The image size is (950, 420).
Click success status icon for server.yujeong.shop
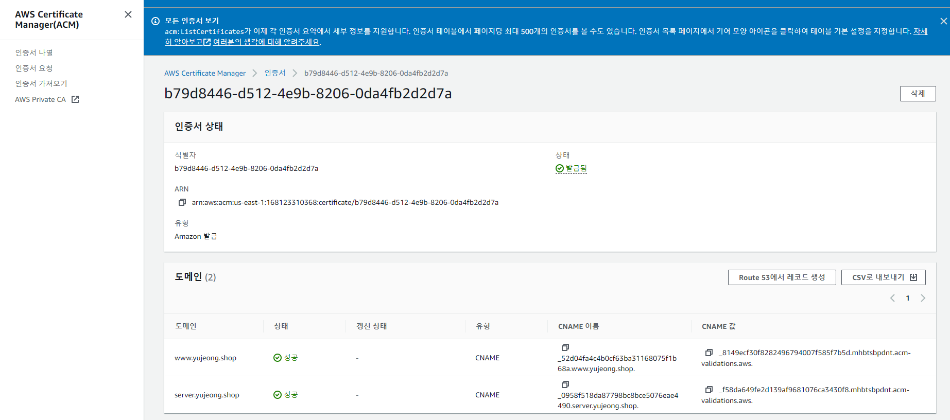pos(278,395)
